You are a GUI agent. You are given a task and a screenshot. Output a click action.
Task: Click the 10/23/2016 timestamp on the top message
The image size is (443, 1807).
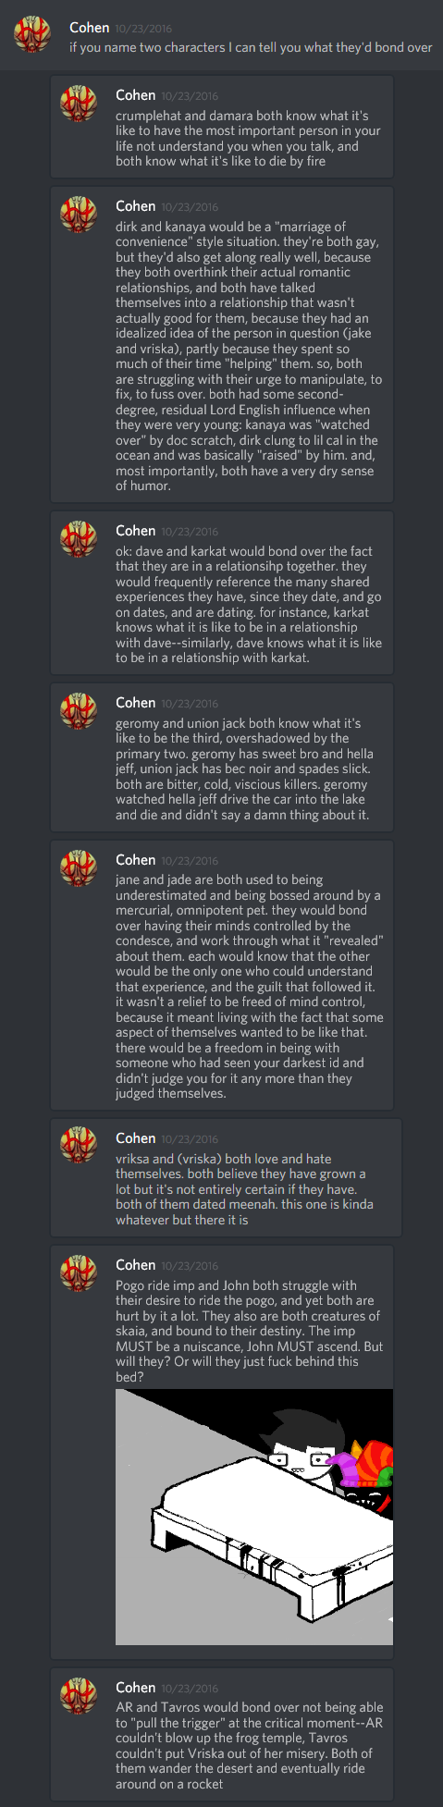143,29
